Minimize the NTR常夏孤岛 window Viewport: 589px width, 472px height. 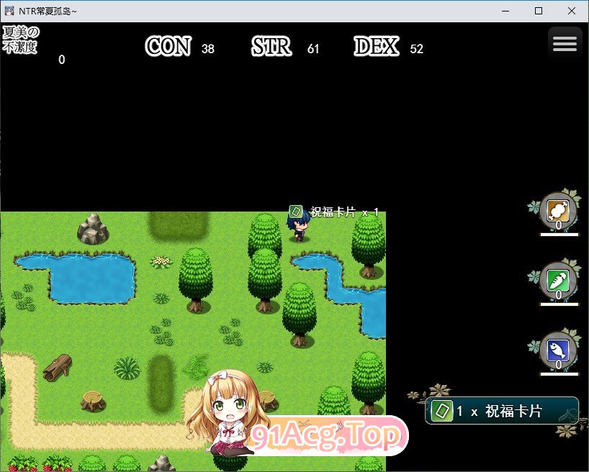[505, 11]
